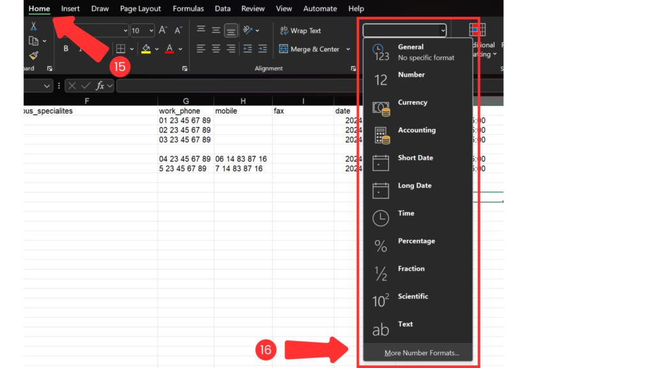Open Conditional Formatting icon

click(477, 29)
